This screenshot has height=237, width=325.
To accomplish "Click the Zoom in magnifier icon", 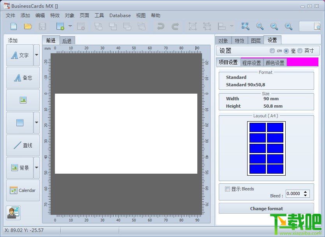I will 260,26.
